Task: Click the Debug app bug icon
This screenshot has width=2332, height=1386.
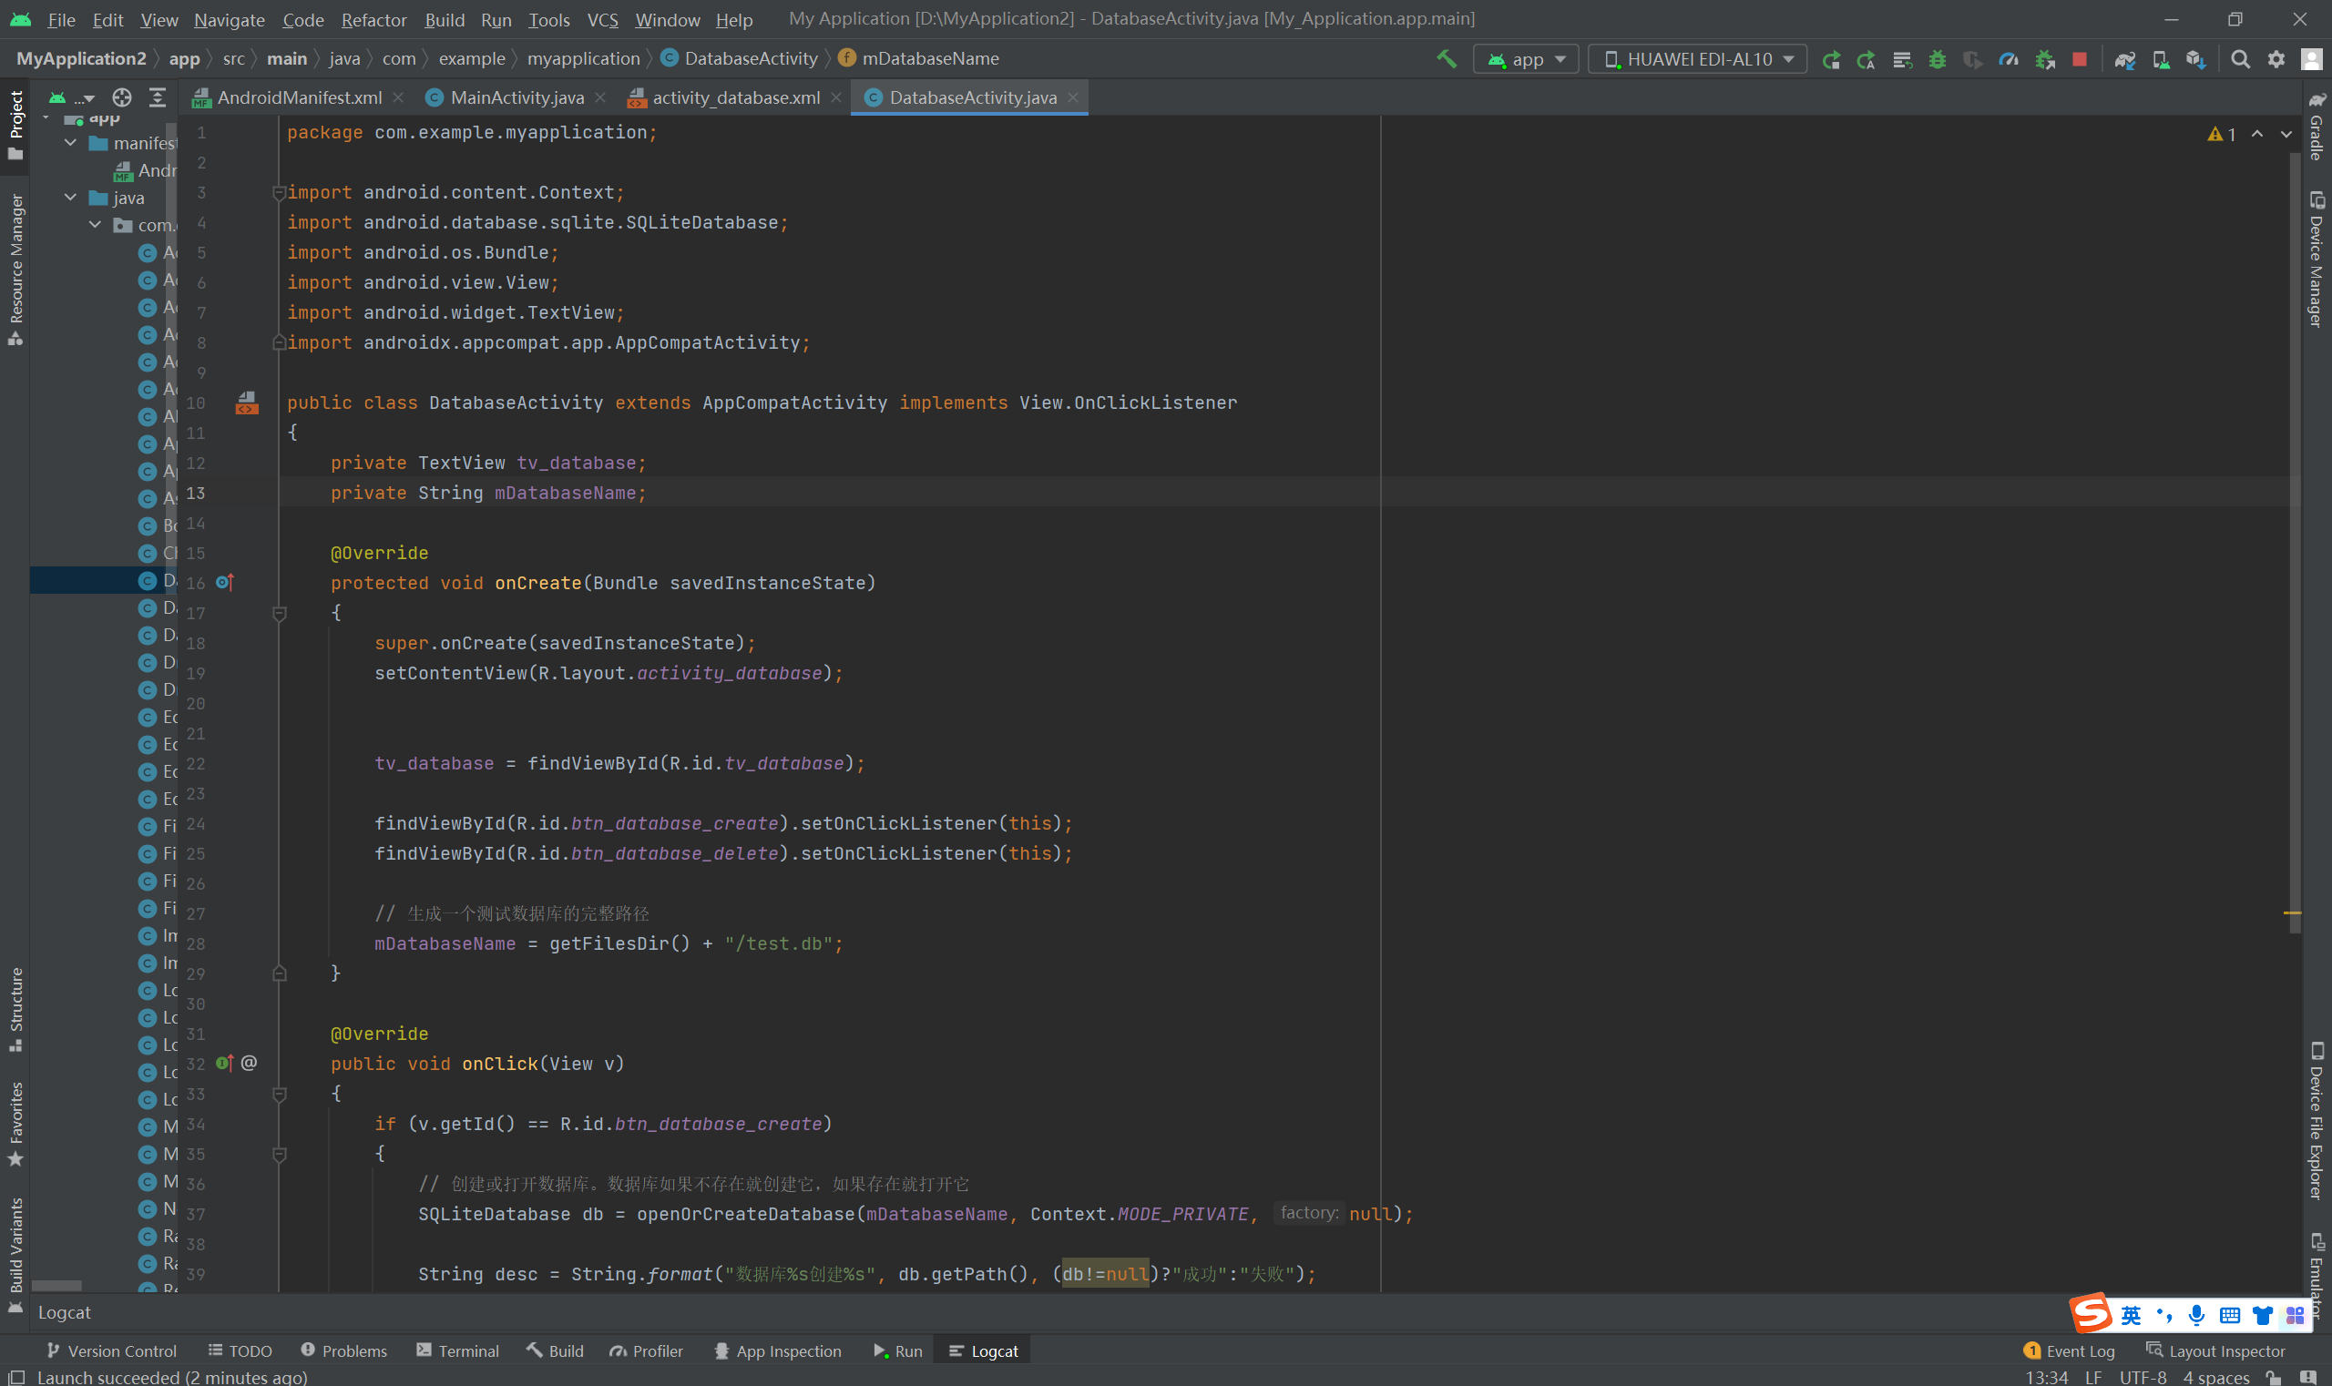Action: [1938, 59]
